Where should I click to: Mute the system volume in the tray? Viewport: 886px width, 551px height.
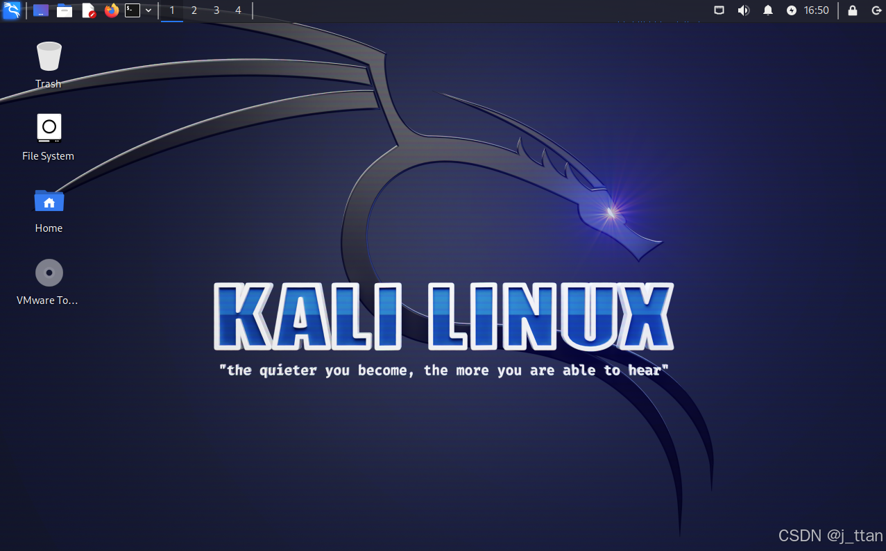743,10
